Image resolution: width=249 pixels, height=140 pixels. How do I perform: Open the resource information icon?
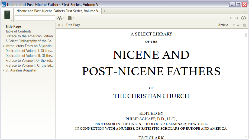[x=243, y=18]
